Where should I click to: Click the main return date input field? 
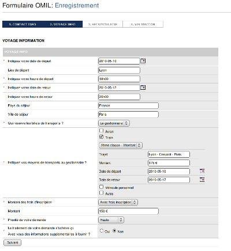[x=119, y=88]
